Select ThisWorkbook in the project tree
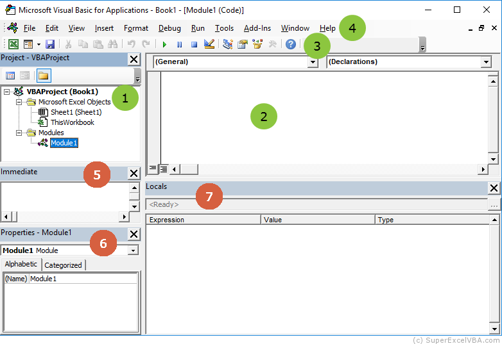The image size is (502, 344). [73, 122]
